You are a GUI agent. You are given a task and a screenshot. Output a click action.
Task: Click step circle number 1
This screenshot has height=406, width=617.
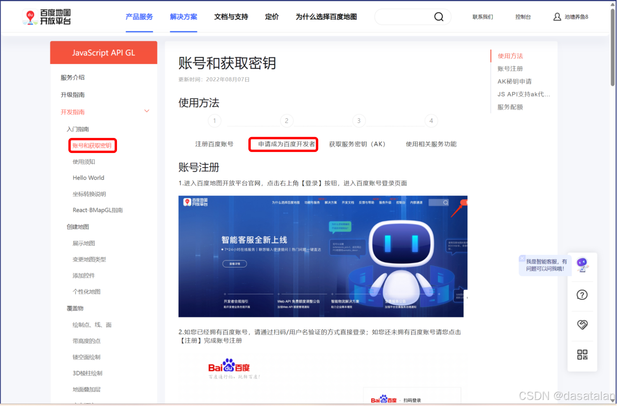[x=214, y=121]
